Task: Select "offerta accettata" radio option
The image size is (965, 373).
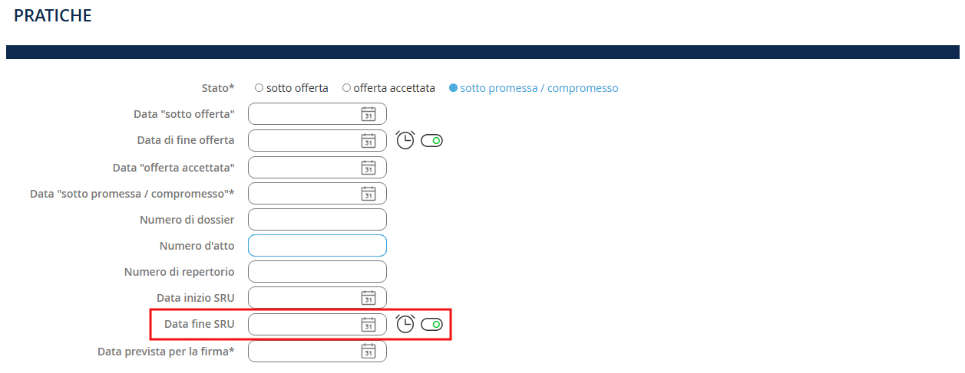Action: tap(347, 88)
